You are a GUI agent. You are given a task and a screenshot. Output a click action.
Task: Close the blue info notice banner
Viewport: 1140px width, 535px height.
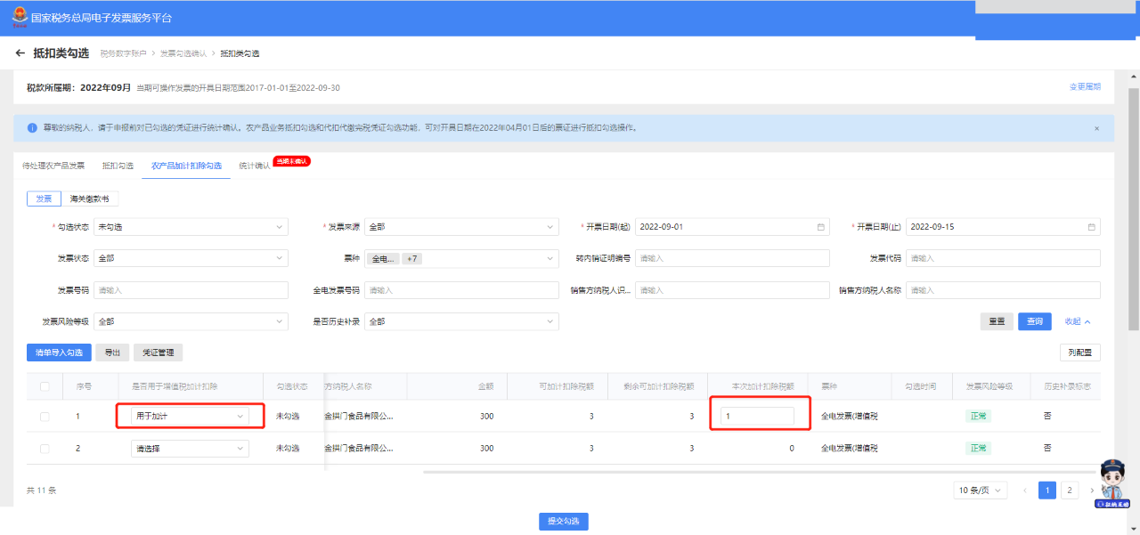(1096, 128)
